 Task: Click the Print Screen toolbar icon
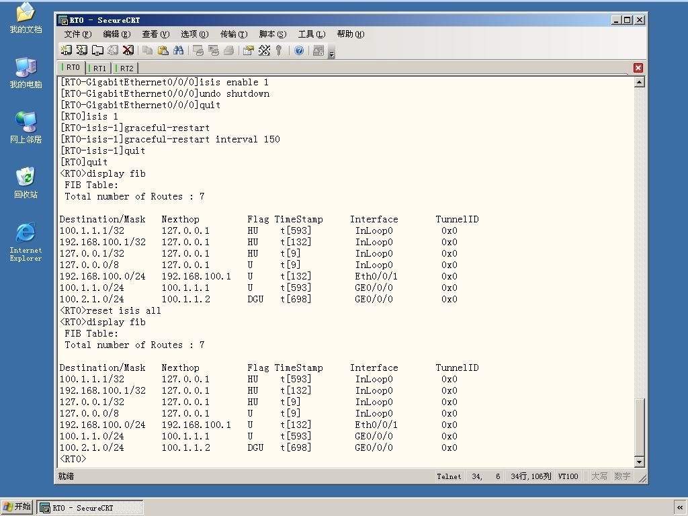tap(198, 50)
